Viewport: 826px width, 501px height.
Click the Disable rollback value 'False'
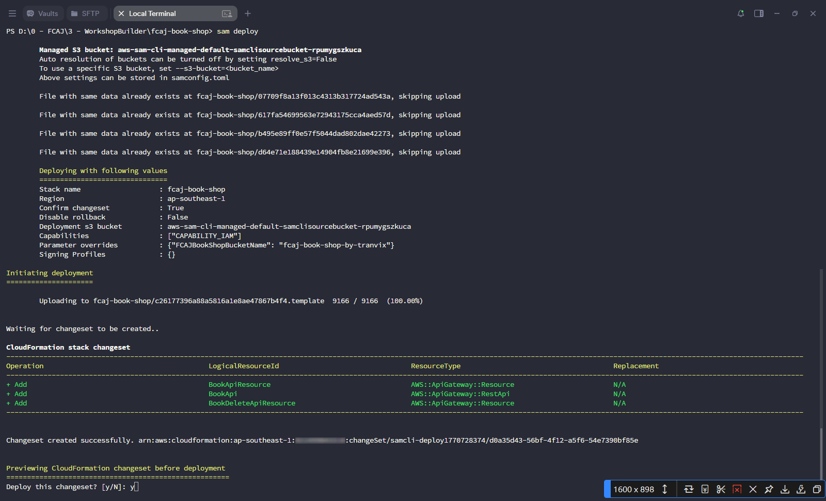pyautogui.click(x=178, y=217)
